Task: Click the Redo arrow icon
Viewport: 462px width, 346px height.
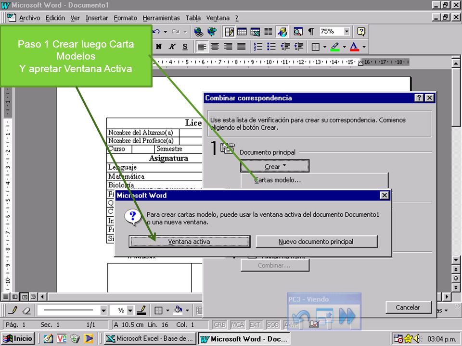Action: (x=176, y=32)
